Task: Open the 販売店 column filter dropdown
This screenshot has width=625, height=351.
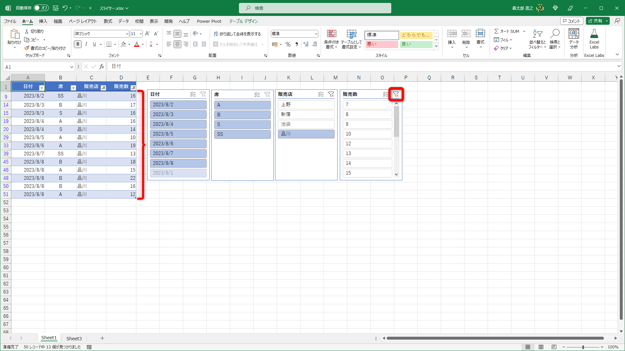Action: 104,88
